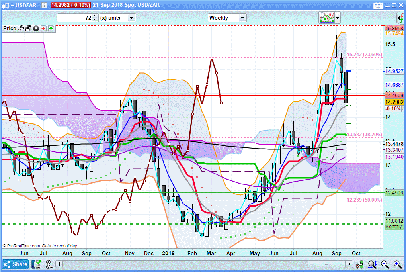Click the 14.2982 (-0.10%) price badge
This screenshot has height=272, width=406.
tap(70, 5)
